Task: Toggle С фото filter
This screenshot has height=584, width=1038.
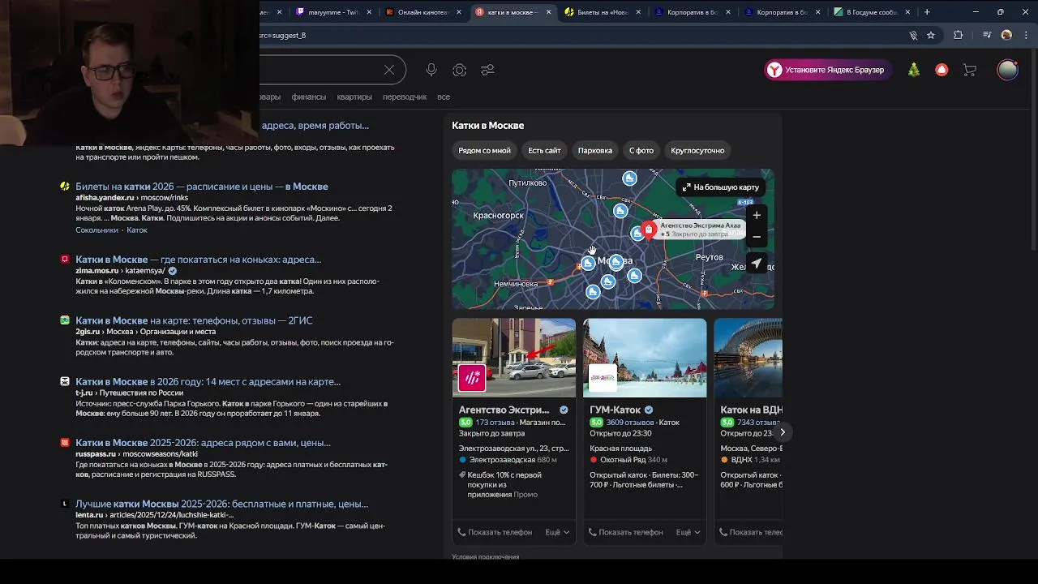Action: pyautogui.click(x=641, y=150)
